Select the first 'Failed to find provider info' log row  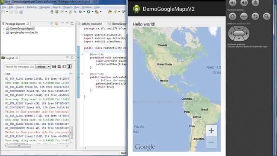(x=37, y=112)
